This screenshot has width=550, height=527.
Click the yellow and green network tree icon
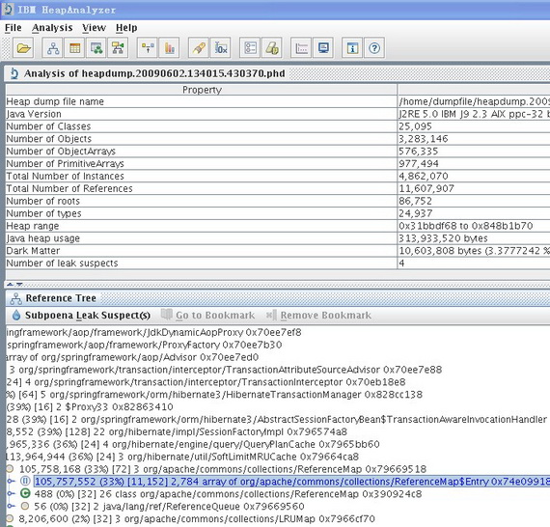point(118,47)
